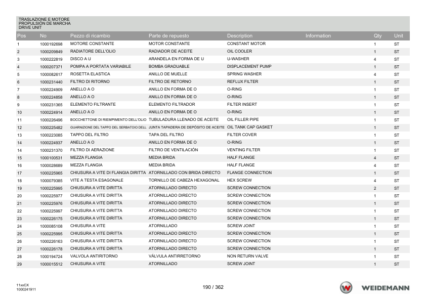The image size is (426, 301).
Task: Click the No column header
Action: 43,35
